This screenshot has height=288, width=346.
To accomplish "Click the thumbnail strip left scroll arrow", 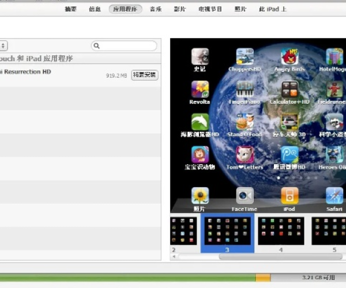I will [x=174, y=256].
